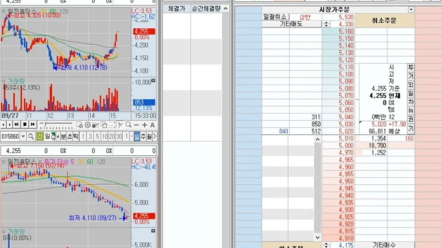Switch chart to 월 (monthly) period
442x248 pixels.
[x=149, y=137]
